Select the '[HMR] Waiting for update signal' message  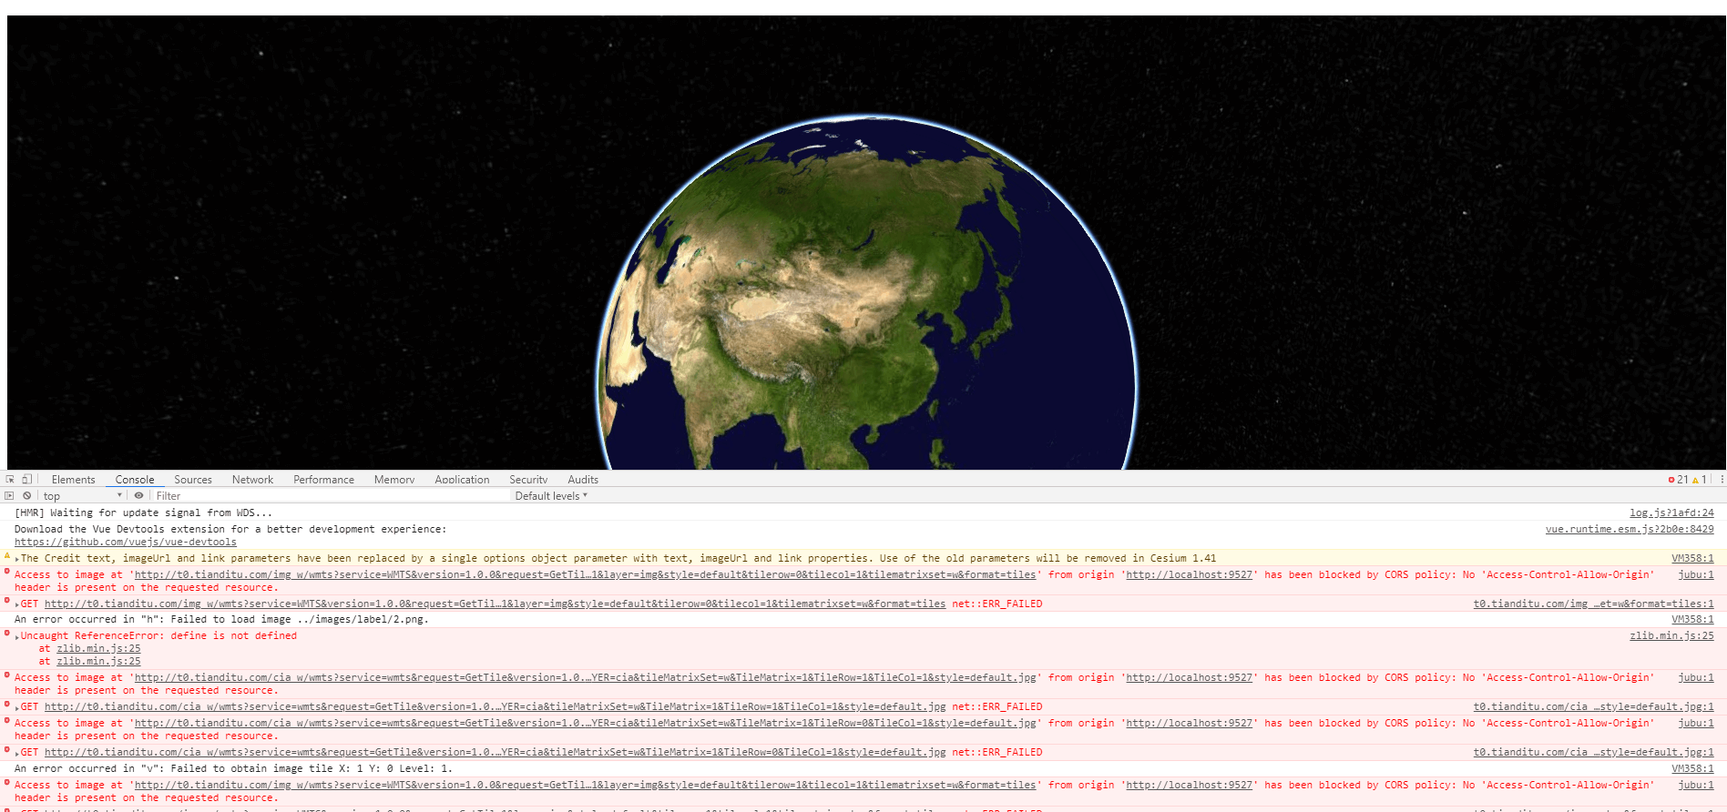(143, 513)
